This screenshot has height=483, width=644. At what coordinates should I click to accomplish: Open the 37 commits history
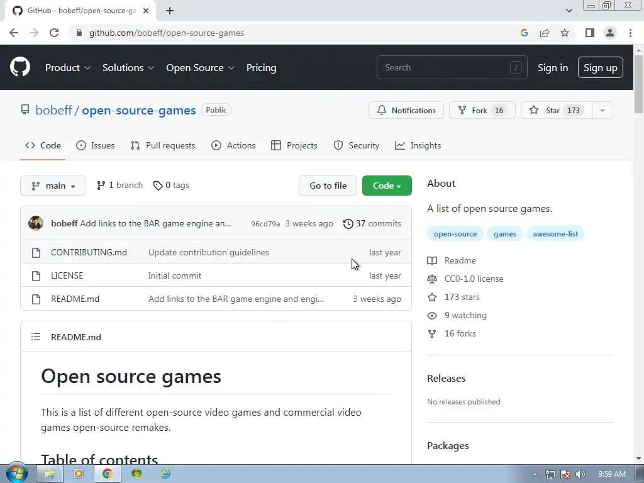(x=372, y=223)
